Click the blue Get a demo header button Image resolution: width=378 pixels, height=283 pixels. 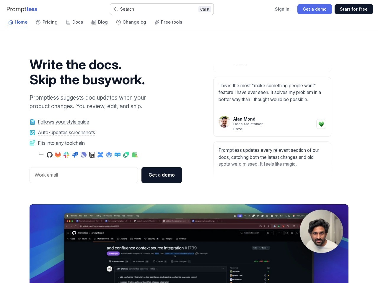click(315, 9)
